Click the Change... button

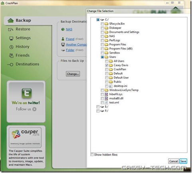[x=73, y=74]
